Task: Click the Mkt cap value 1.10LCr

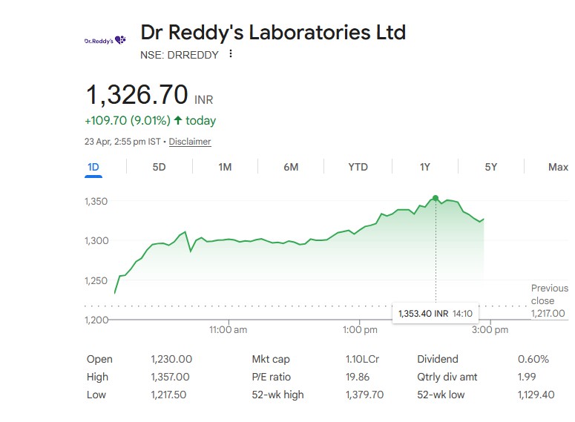Action: click(x=362, y=359)
